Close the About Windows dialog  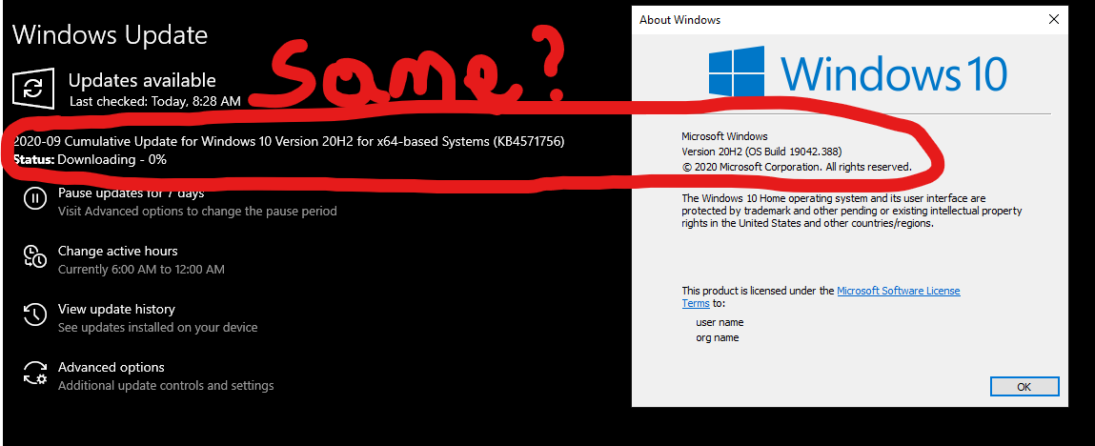pyautogui.click(x=1054, y=20)
